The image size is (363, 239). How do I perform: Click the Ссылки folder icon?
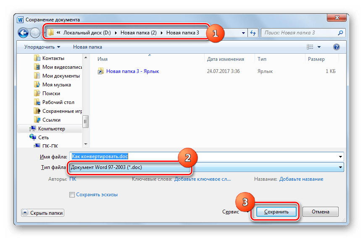click(37, 120)
